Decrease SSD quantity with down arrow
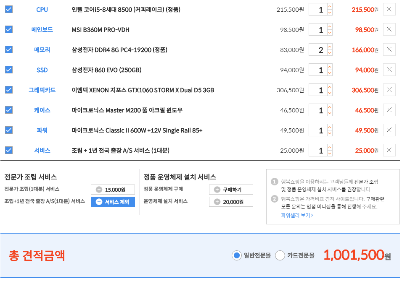 (x=330, y=73)
